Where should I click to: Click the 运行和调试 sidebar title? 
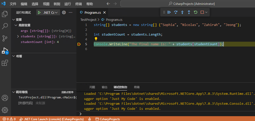pyautogui.click(x=24, y=13)
